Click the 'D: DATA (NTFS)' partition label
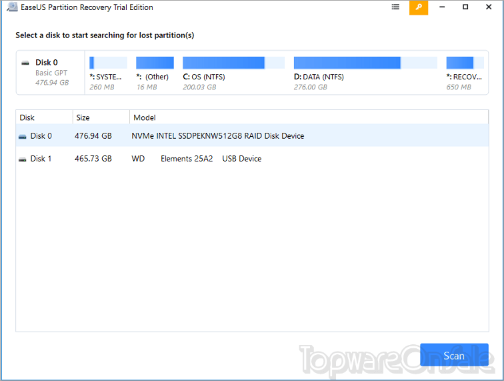The width and height of the screenshot is (504, 381). [x=319, y=77]
